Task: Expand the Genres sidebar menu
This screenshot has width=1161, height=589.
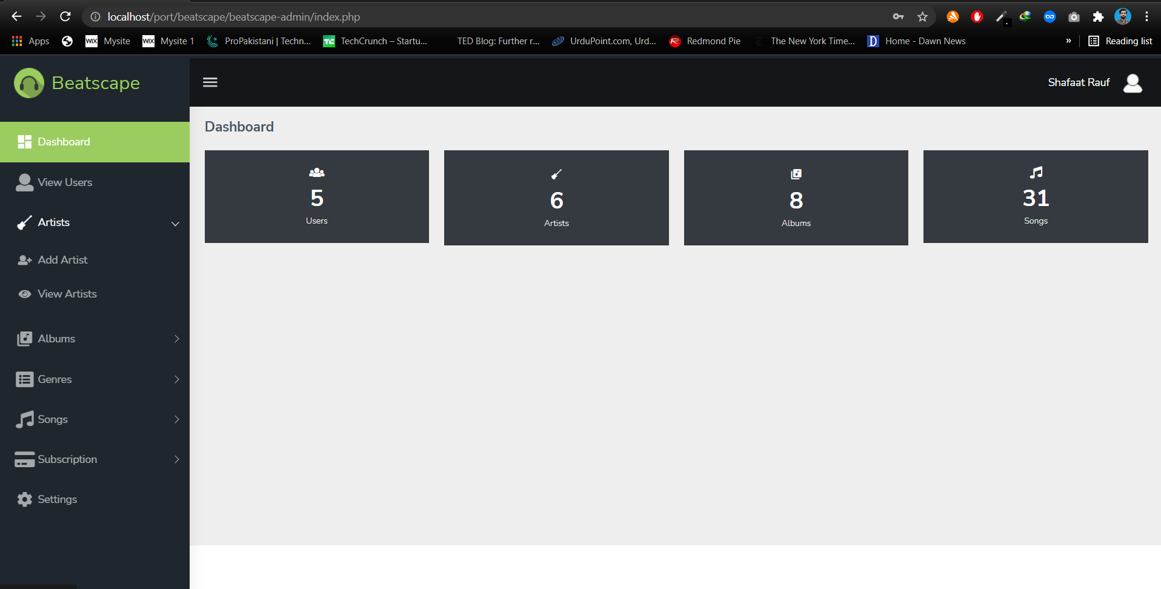Action: coord(176,379)
